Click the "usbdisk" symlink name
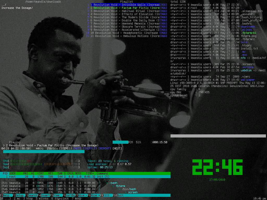Image resolution: width=267 pixels, height=200 pixels. coord(246,70)
